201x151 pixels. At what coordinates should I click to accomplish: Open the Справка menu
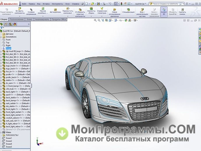[x=75, y=4]
